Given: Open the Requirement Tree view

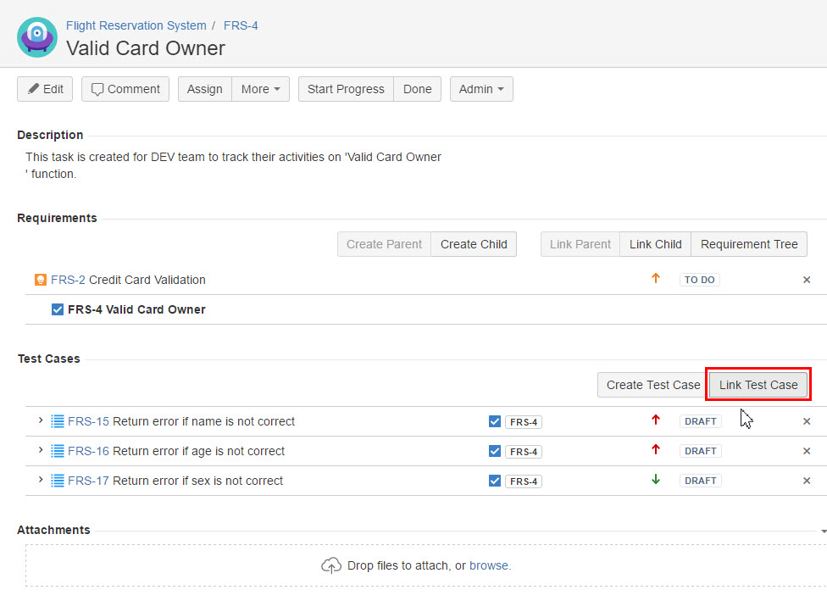Looking at the screenshot, I should pyautogui.click(x=749, y=244).
